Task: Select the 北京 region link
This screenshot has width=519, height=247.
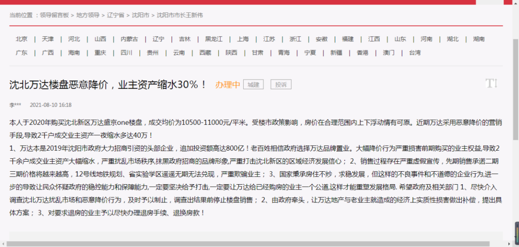Action: [x=22, y=39]
